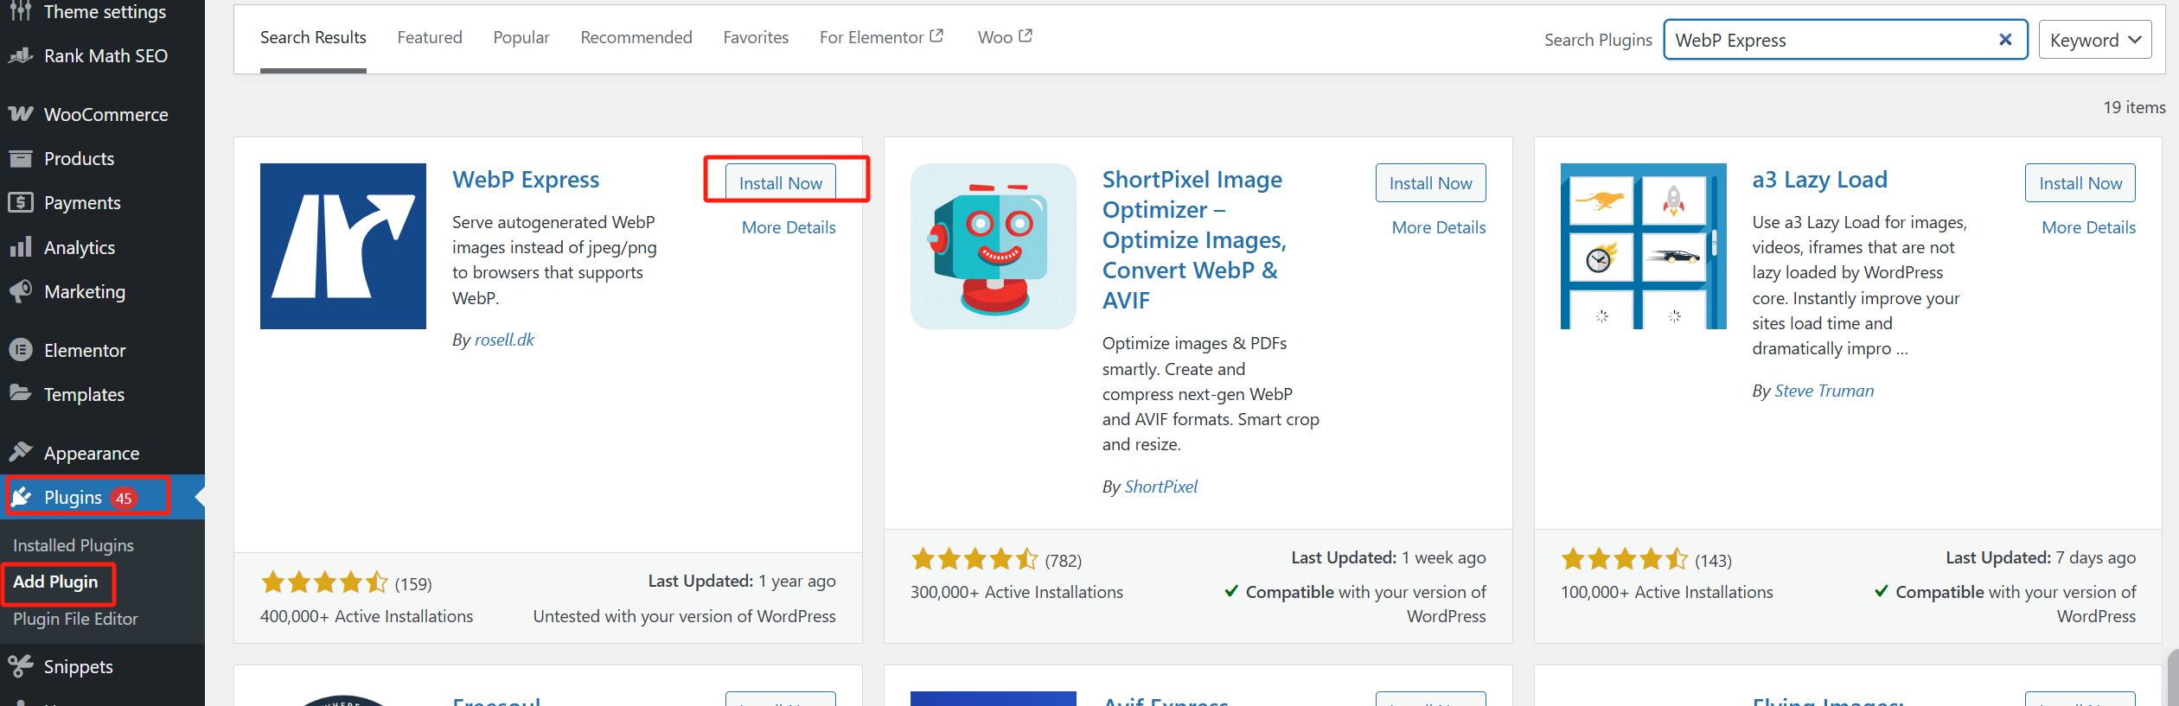
Task: Click the WebP Express plugin thumbnail
Action: click(x=343, y=246)
